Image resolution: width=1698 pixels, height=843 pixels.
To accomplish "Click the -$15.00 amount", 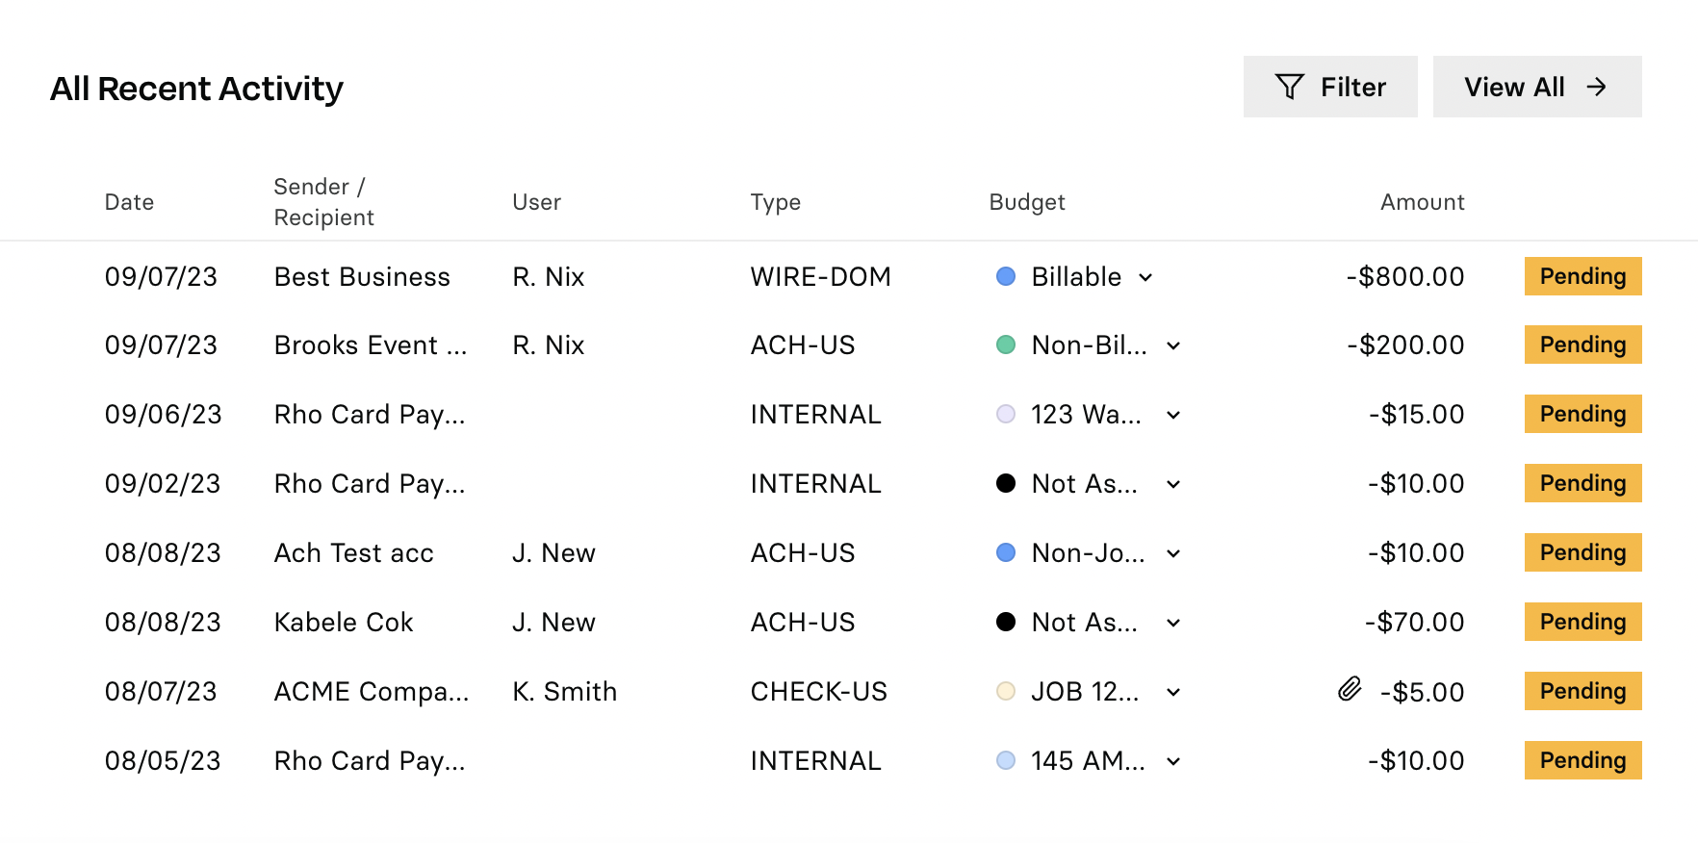I will [1416, 415].
